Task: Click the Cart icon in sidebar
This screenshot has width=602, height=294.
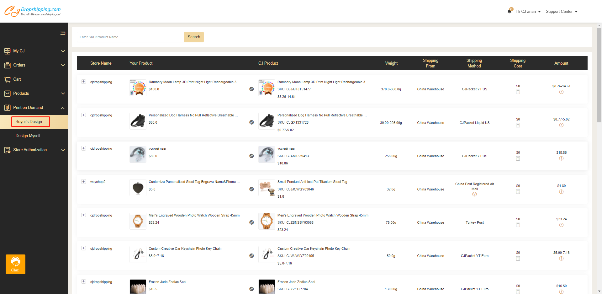Action: (8, 79)
